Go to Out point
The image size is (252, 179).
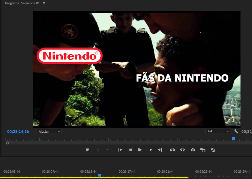[x=160, y=150]
